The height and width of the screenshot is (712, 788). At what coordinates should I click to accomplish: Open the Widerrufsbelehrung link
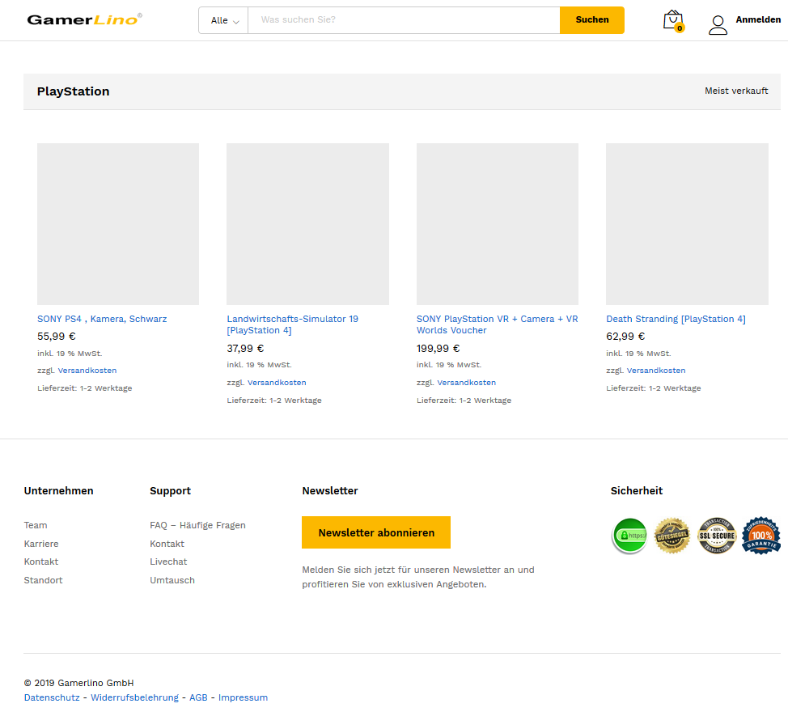pos(134,697)
